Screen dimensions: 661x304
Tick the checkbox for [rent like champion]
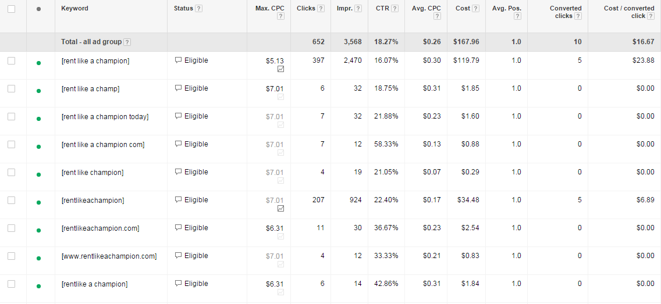[12, 172]
